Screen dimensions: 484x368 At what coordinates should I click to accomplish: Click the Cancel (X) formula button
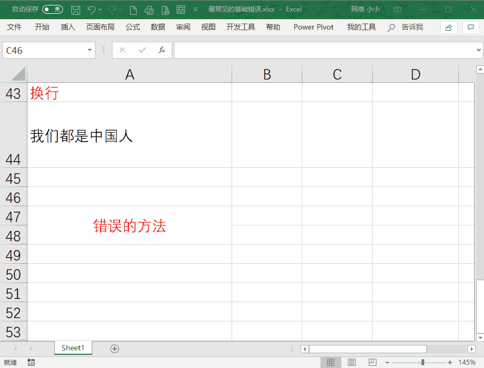(122, 50)
